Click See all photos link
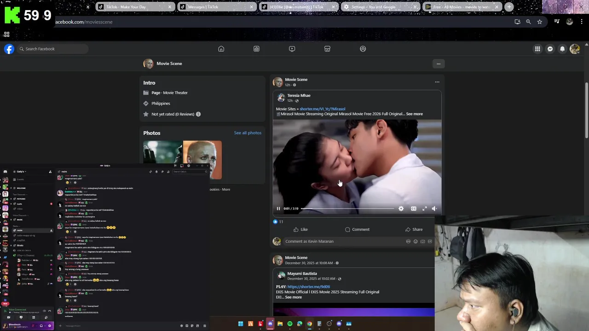 [x=248, y=133]
